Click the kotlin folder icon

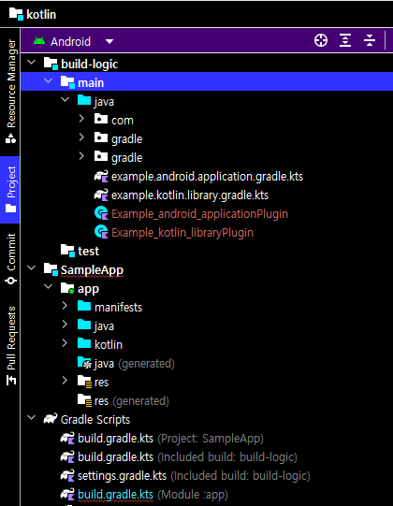(x=84, y=343)
